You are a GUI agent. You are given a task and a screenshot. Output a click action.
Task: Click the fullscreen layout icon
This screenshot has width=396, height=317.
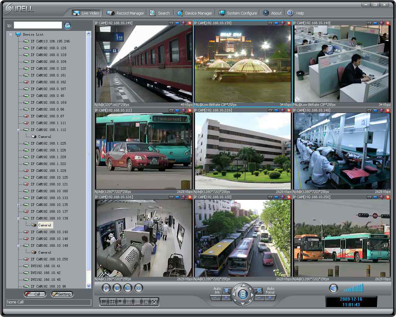(x=154, y=302)
